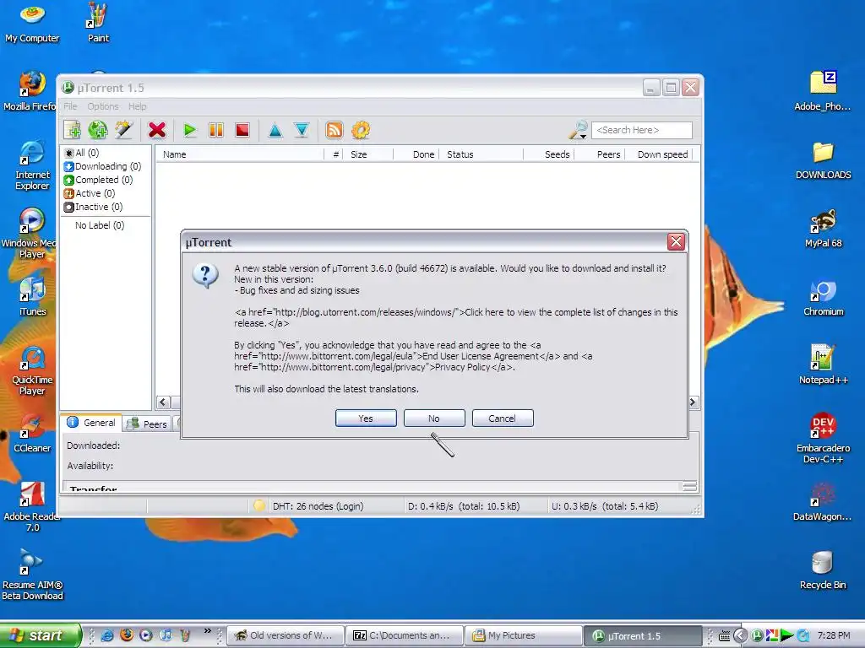
Task: Select the Completed (0) category
Action: click(x=98, y=180)
